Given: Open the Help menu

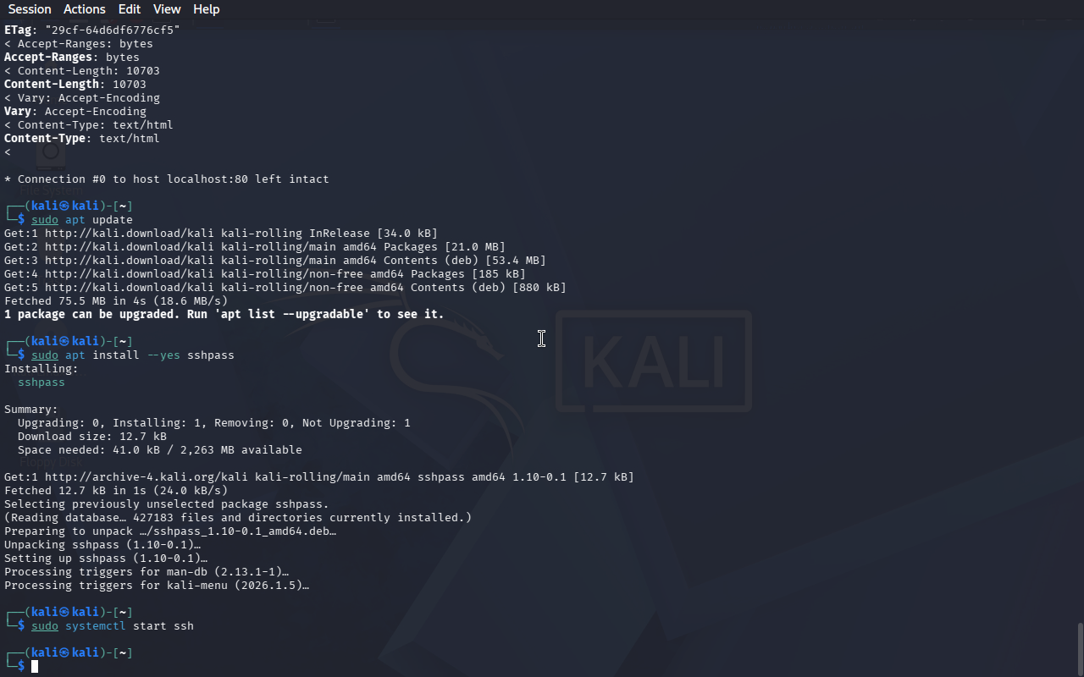Looking at the screenshot, I should point(207,9).
